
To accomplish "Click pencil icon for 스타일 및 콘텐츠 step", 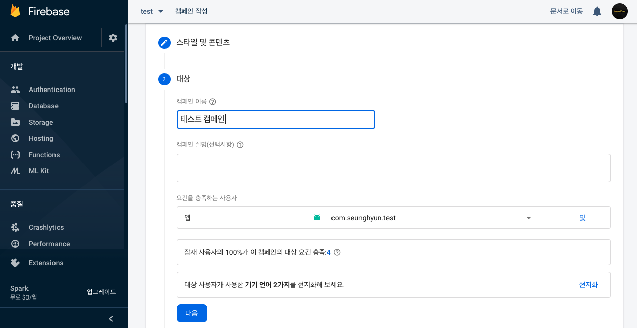I will pyautogui.click(x=164, y=42).
